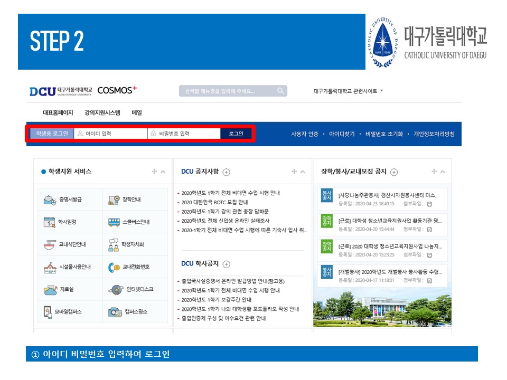Viewport: 507px width, 380px height.
Task: Open the 인터넷디스크 disk icon
Action: pos(116,289)
